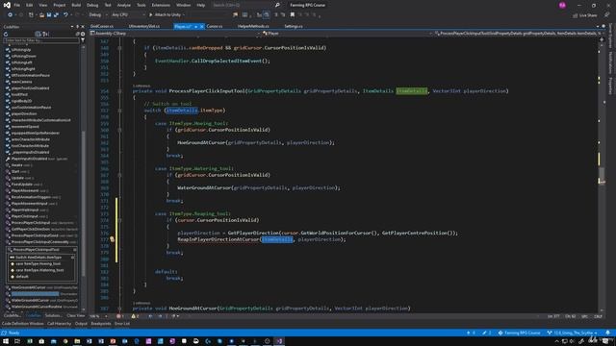Open the File menu
Screen dimensions: 616x346
pyautogui.click(x=17, y=5)
